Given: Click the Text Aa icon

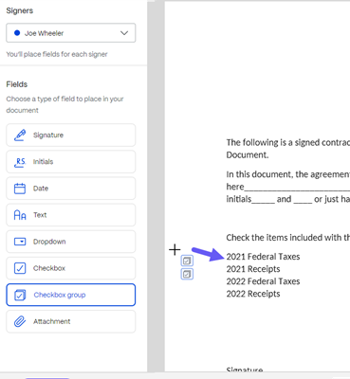Looking at the screenshot, I should 20,215.
